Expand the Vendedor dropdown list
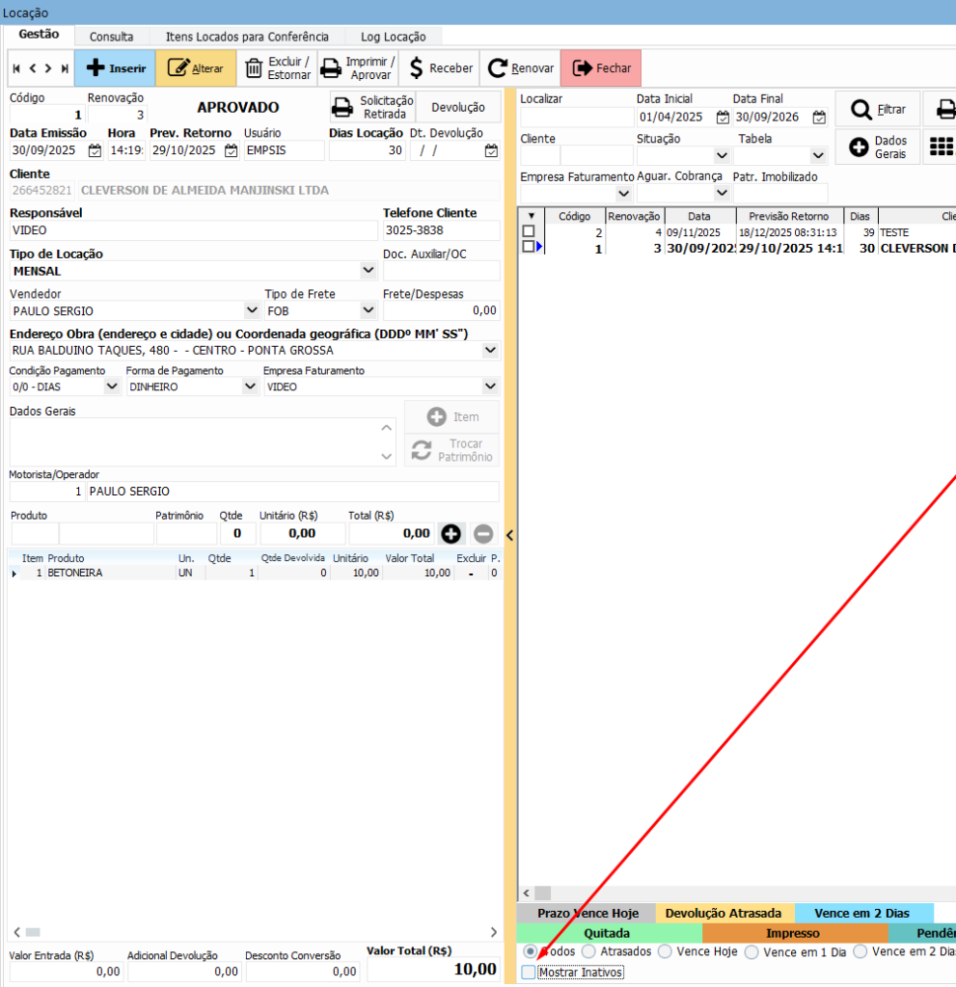This screenshot has width=956, height=987. click(249, 310)
